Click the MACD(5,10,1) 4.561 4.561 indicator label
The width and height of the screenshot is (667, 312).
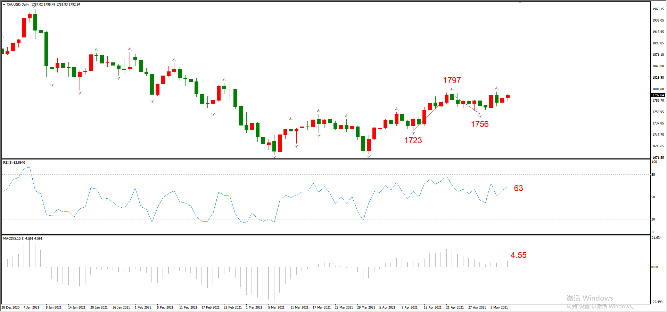(23, 239)
